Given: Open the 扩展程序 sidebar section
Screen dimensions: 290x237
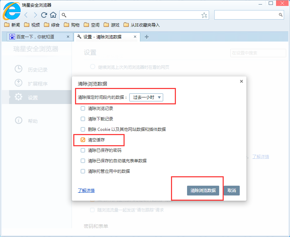Looking at the screenshot, I should (x=33, y=83).
